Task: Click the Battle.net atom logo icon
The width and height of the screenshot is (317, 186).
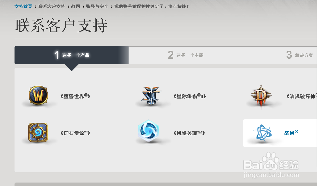Action: coord(262,133)
